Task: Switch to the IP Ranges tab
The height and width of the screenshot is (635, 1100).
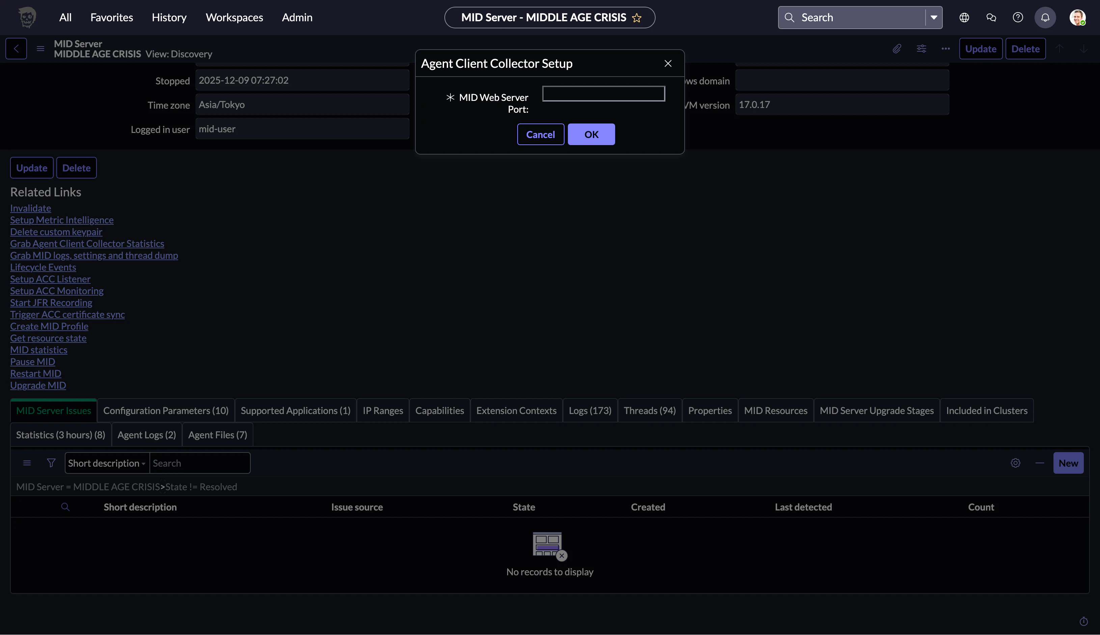Action: point(383,410)
